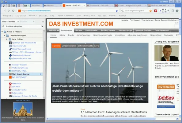Open Golem.de IT-News bookmark
This screenshot has height=123, width=182.
25,96
